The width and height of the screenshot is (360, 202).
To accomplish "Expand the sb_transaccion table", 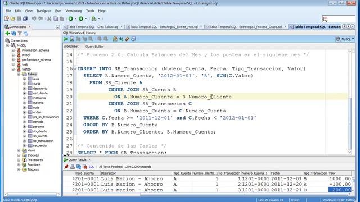I will point(24,141).
